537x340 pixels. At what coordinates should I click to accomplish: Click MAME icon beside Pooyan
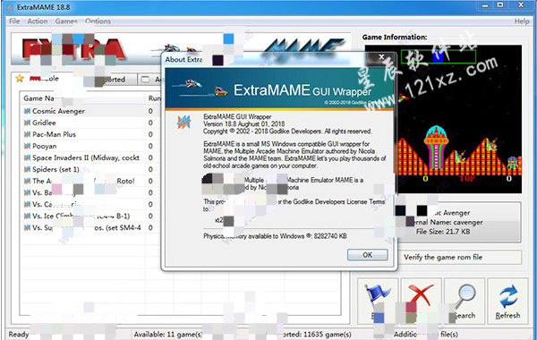[x=27, y=146]
